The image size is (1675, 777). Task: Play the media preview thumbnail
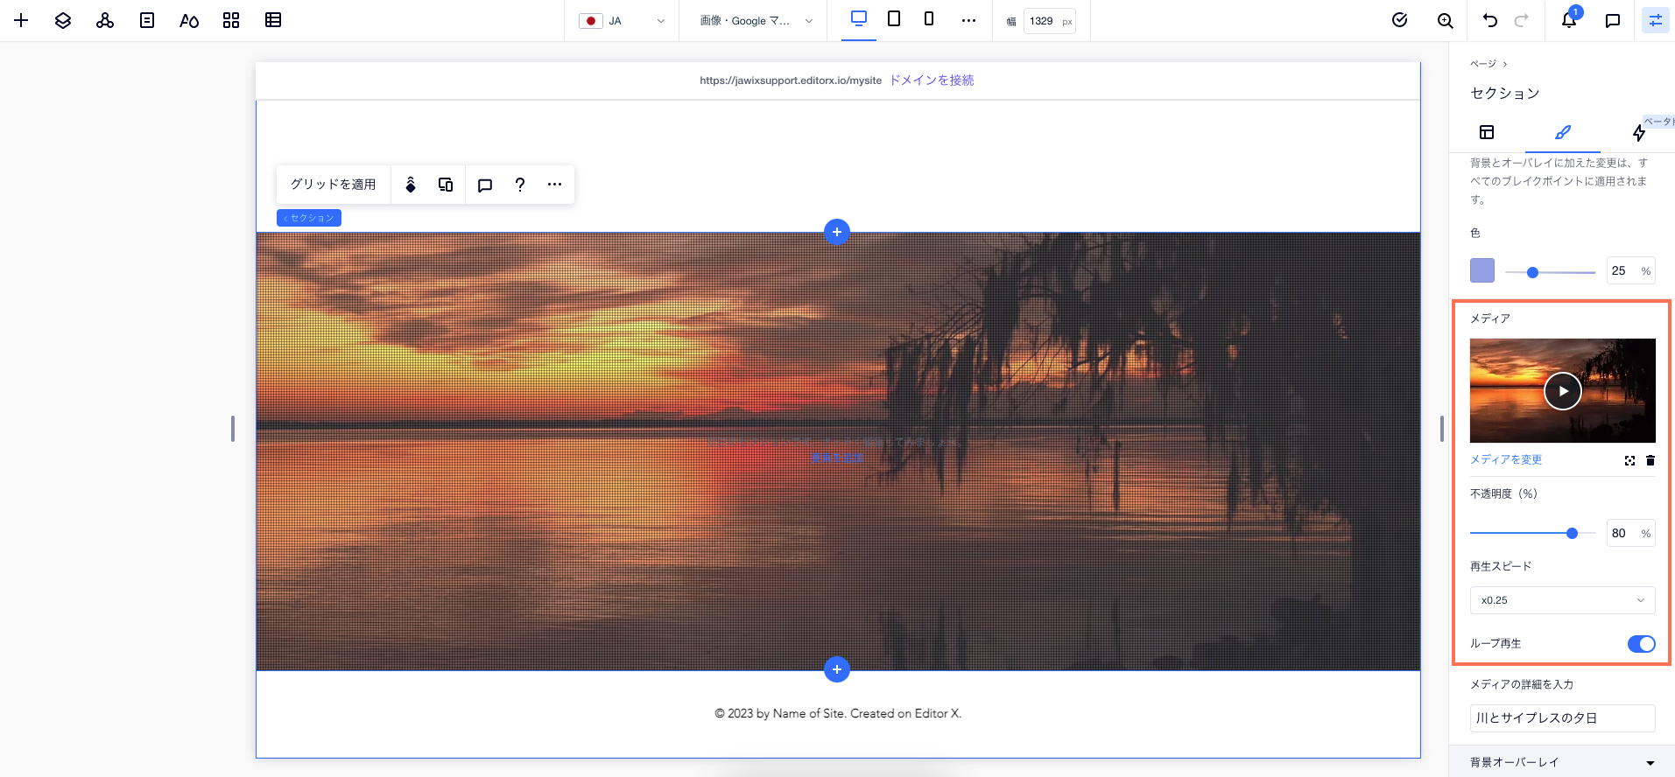(x=1563, y=391)
